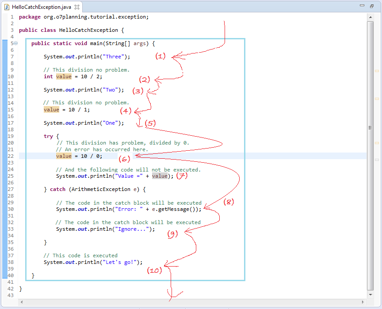
Task: Click the vertical scrollbar thumb
Action: pos(371,156)
